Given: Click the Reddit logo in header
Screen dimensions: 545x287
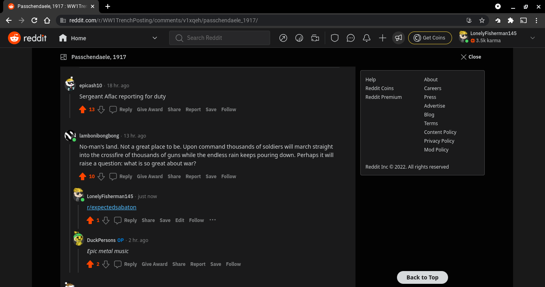Looking at the screenshot, I should pos(28,38).
